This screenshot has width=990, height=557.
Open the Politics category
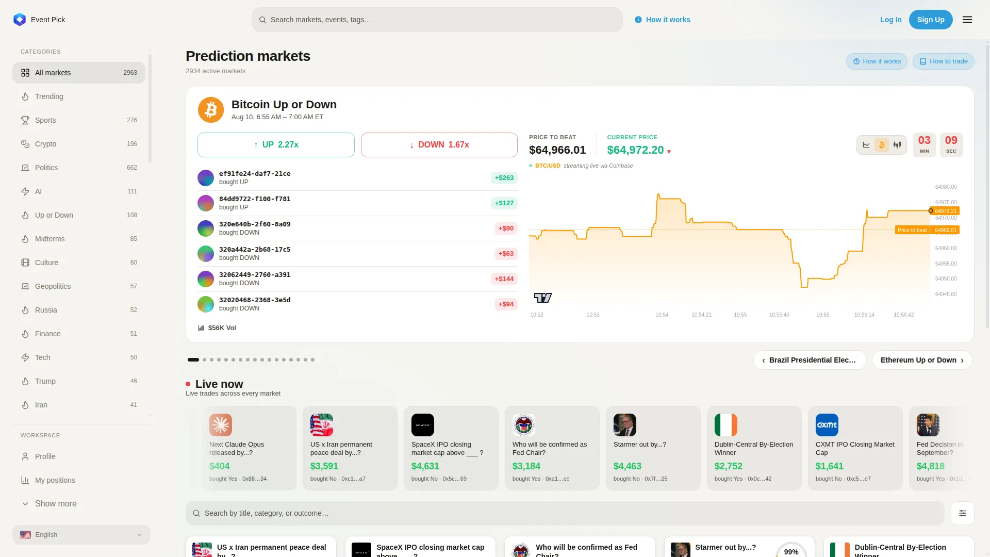point(79,168)
